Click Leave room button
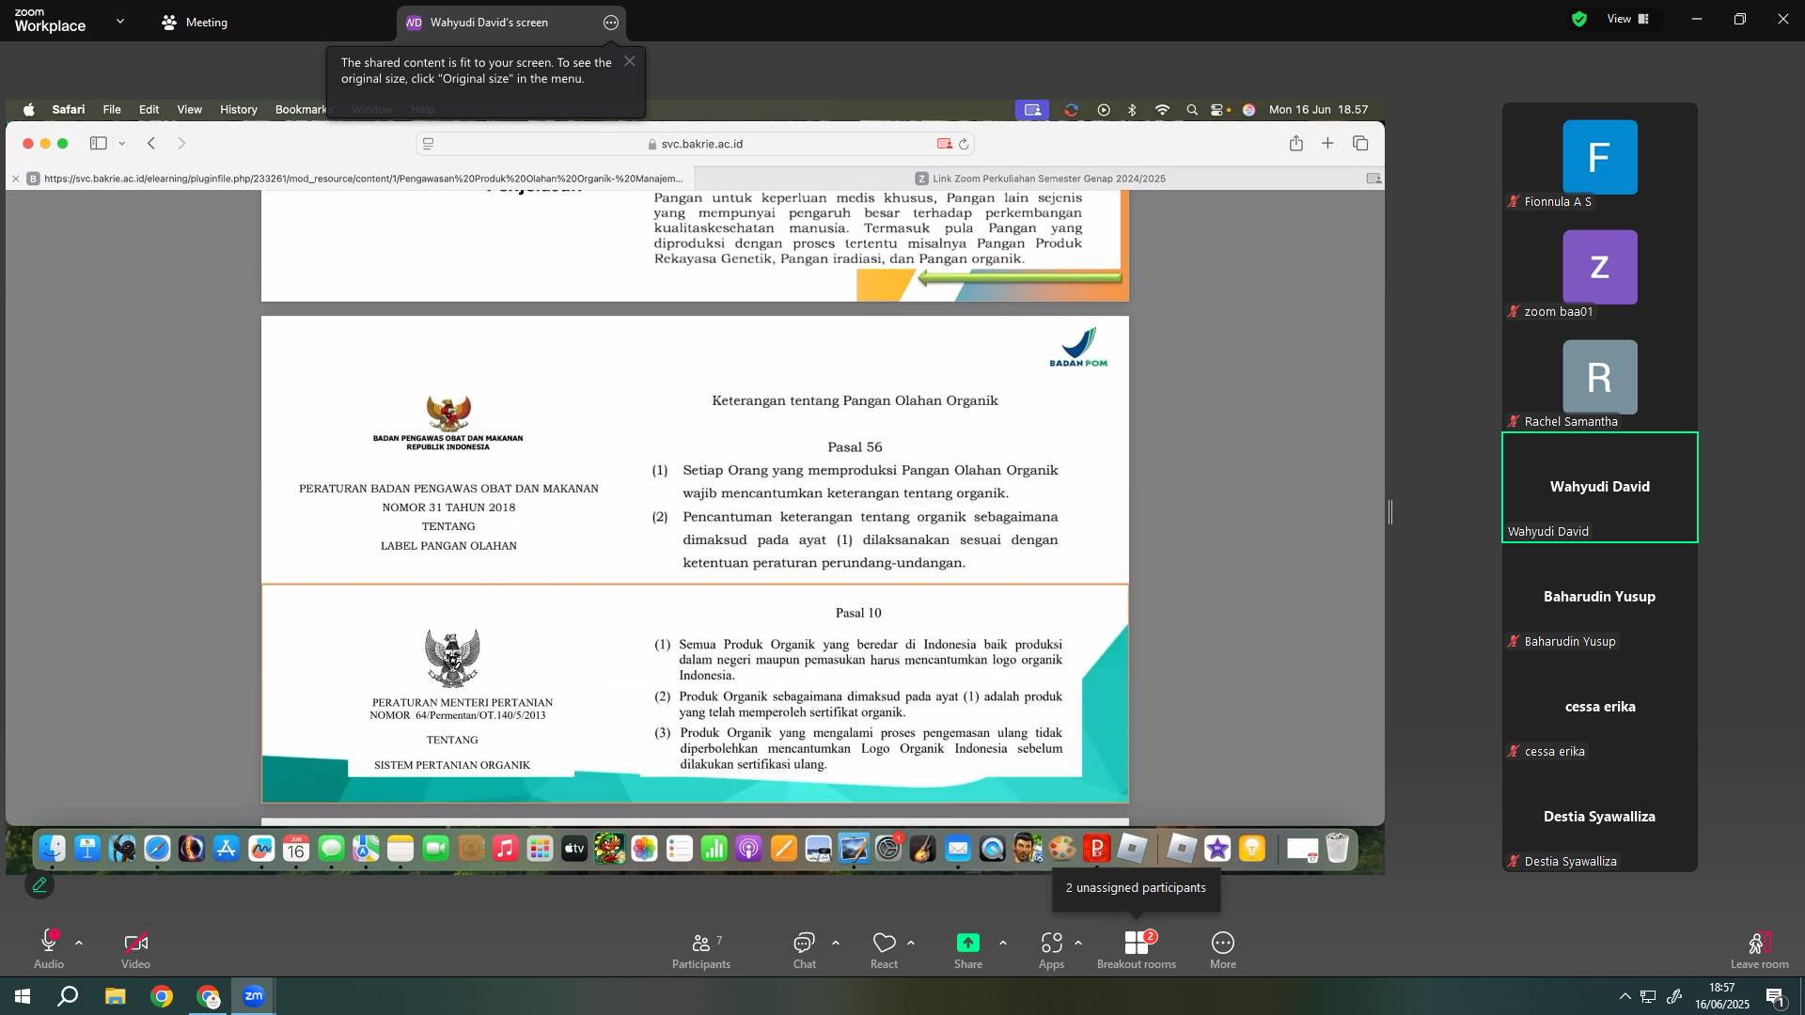Image resolution: width=1805 pixels, height=1015 pixels. tap(1760, 949)
